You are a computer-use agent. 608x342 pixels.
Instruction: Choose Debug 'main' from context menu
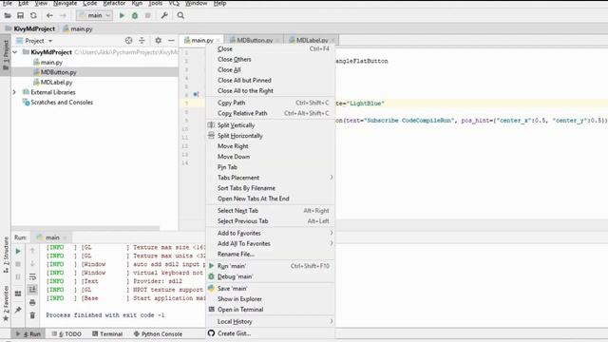[x=271, y=276]
